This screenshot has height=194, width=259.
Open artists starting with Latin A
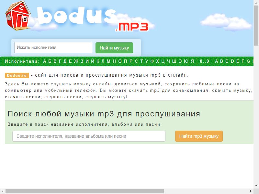(x=217, y=61)
